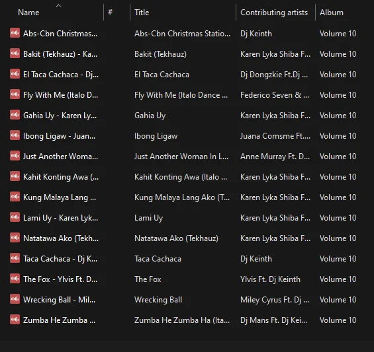Sort by the Name column header
Viewport: 374px width, 352px height.
point(28,13)
